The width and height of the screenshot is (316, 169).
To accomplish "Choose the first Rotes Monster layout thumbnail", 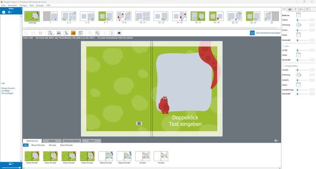I will coord(32,156).
